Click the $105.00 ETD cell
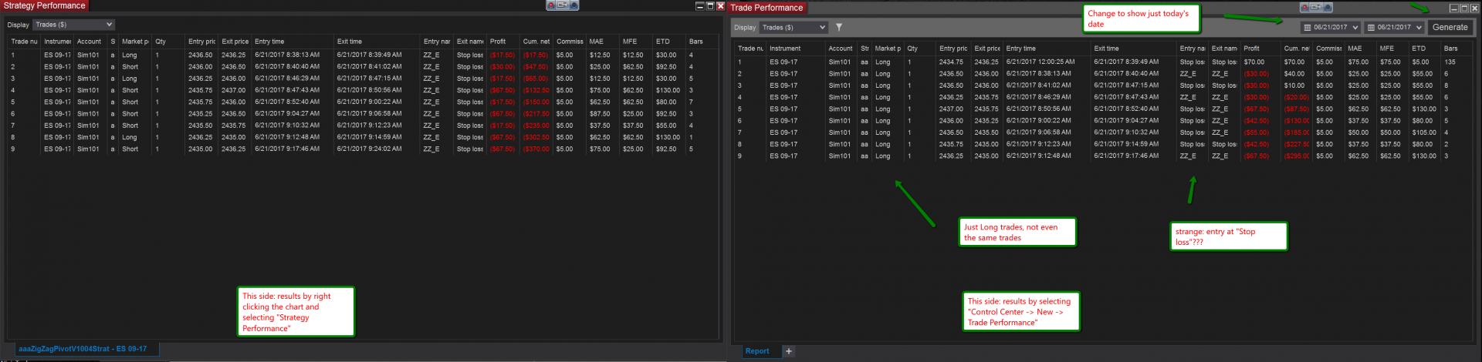 (1426, 132)
